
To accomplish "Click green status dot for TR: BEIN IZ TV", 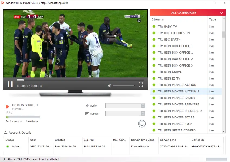I will (x=154, y=78).
